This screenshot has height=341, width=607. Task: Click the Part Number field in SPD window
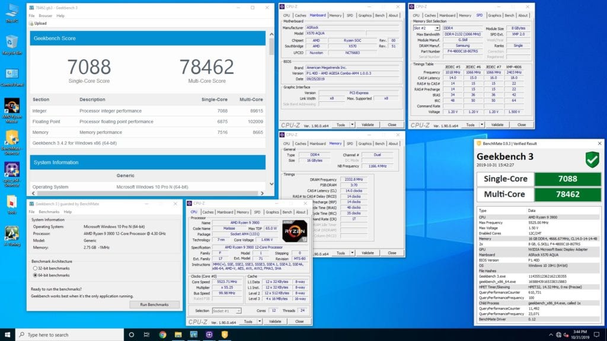pyautogui.click(x=462, y=51)
